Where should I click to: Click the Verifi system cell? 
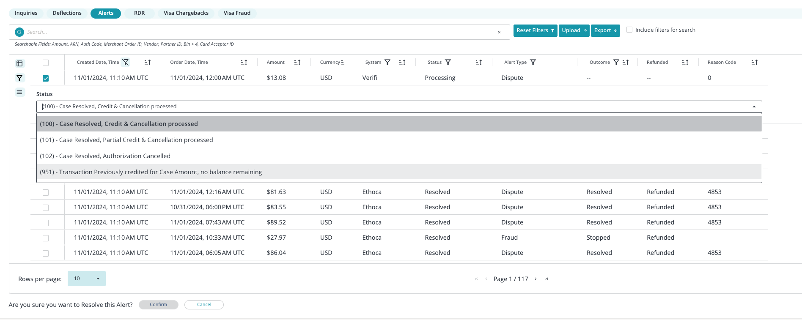[x=370, y=78]
